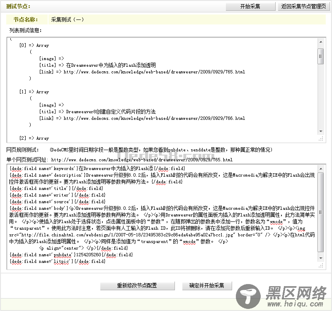Screen dimensions: 332x311
Task: Click the 单个网页测试网址 URL text
Action: (x=142, y=160)
